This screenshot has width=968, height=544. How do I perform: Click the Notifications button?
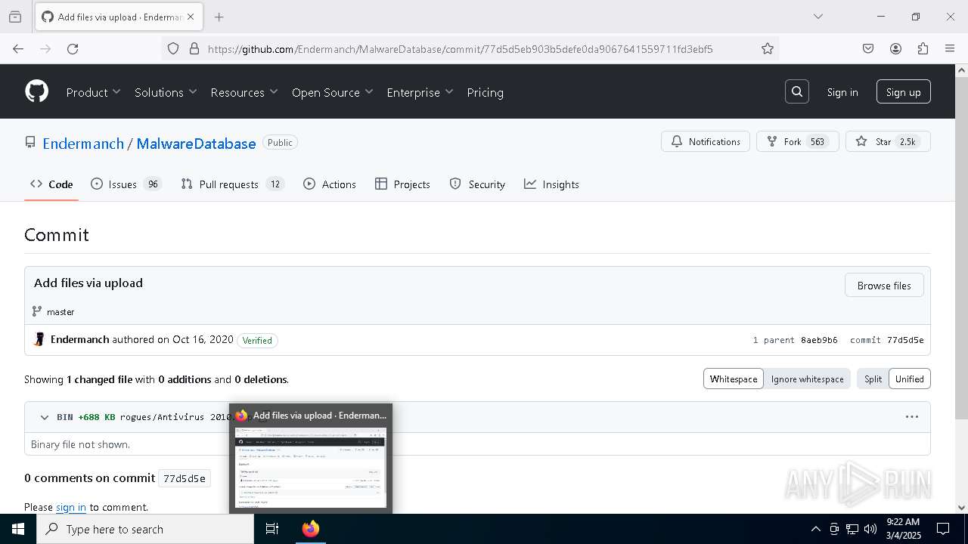(706, 141)
